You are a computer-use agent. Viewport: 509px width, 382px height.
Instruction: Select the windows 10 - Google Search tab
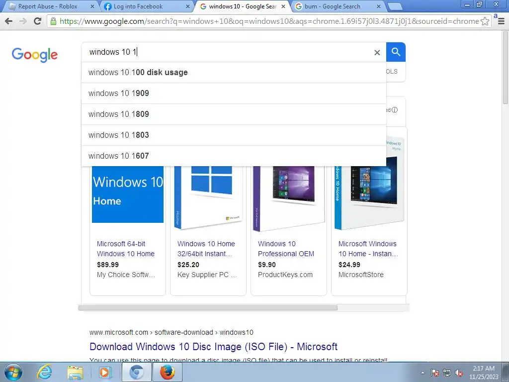click(243, 6)
